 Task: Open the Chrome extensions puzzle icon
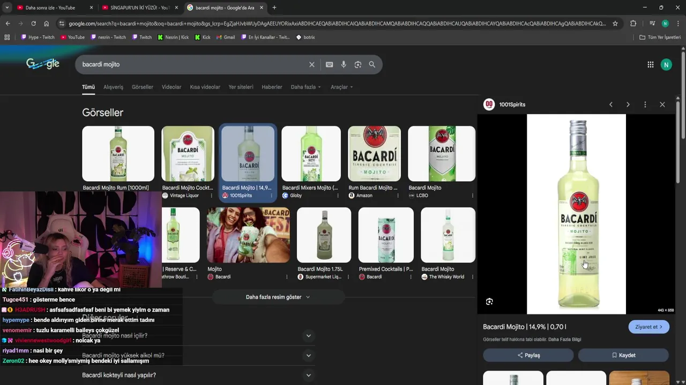[633, 24]
